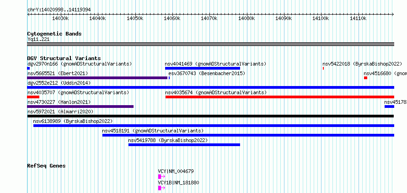Click the VCY1B NM_181880 gene arrow glyph
Image resolution: width=407 pixels, height=193 pixels.
pyautogui.click(x=161, y=188)
